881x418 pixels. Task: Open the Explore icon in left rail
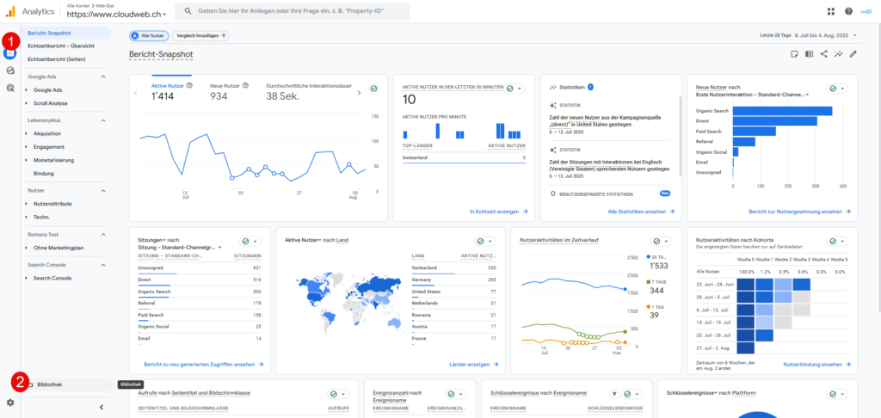pyautogui.click(x=10, y=71)
